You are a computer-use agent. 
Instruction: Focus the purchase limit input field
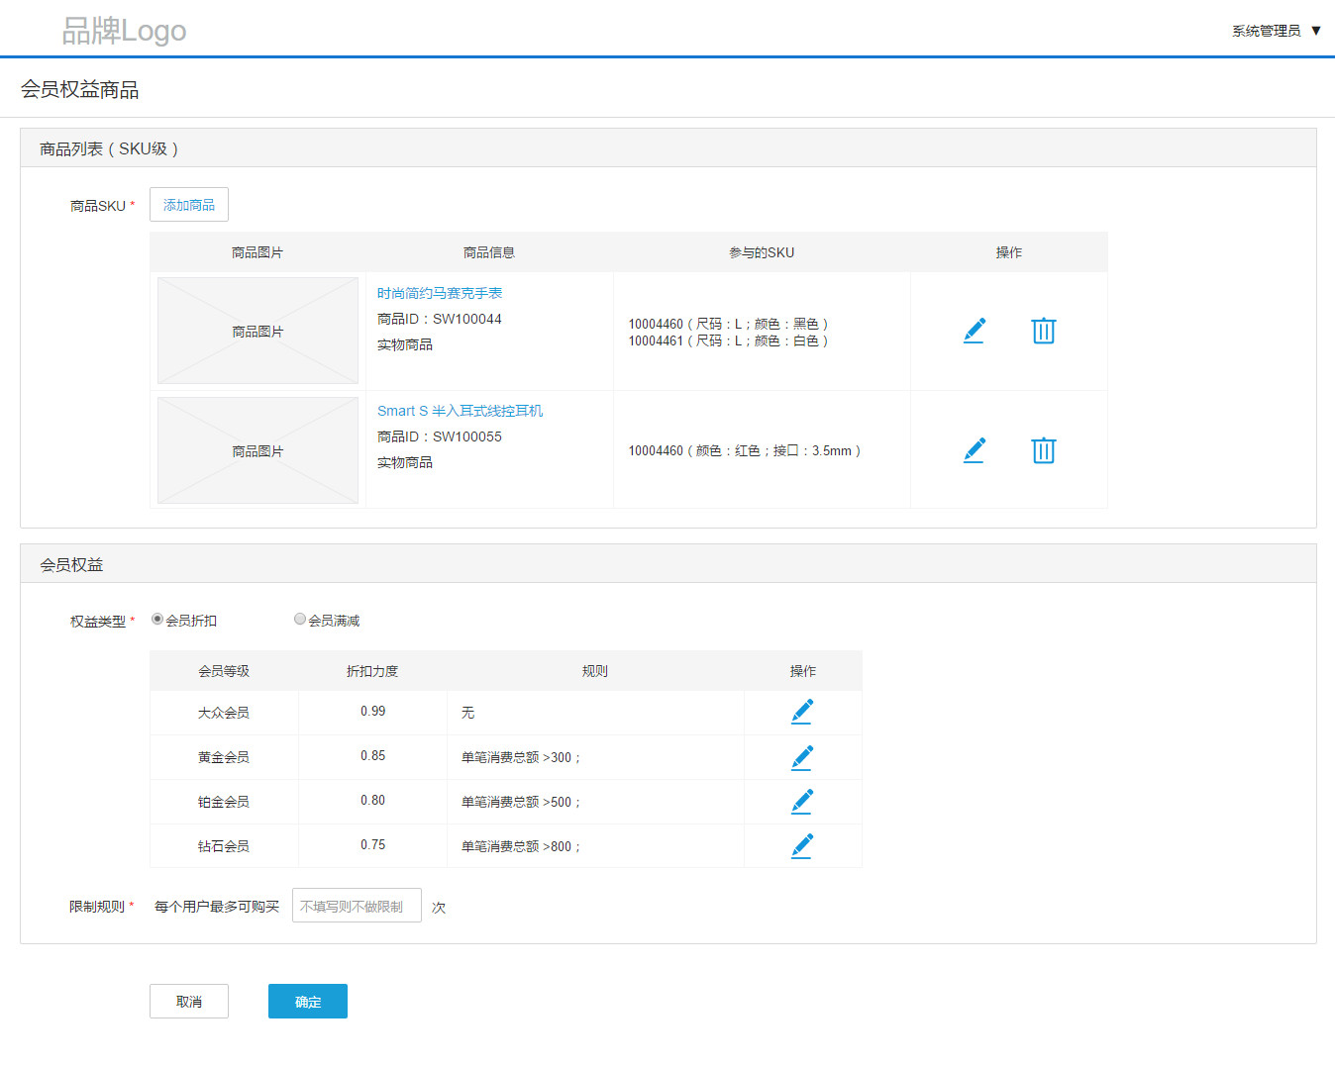(x=357, y=906)
